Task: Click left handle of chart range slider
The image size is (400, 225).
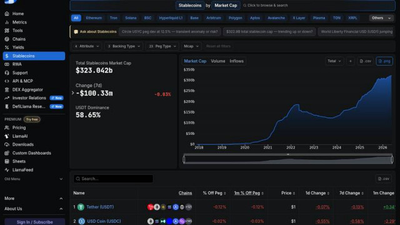Action: pos(184,159)
